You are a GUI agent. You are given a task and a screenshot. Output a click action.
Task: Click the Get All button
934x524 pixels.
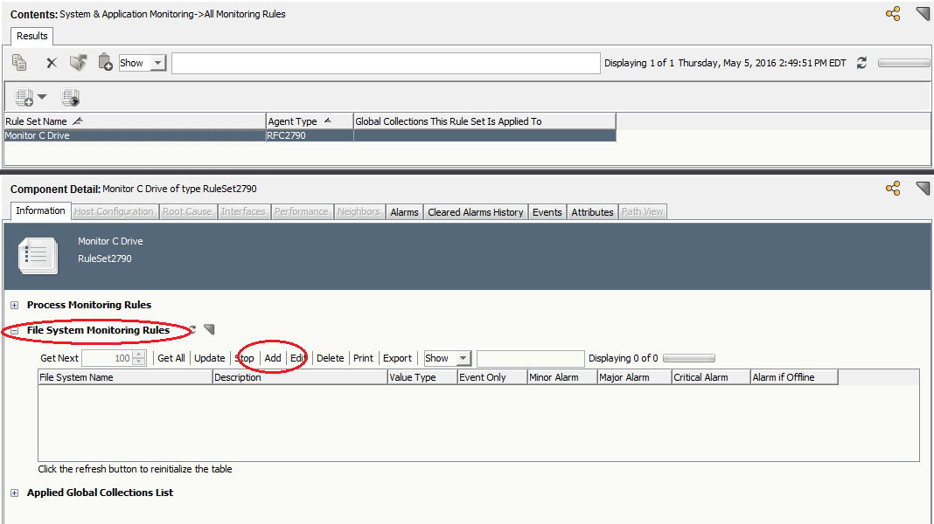[x=171, y=358]
